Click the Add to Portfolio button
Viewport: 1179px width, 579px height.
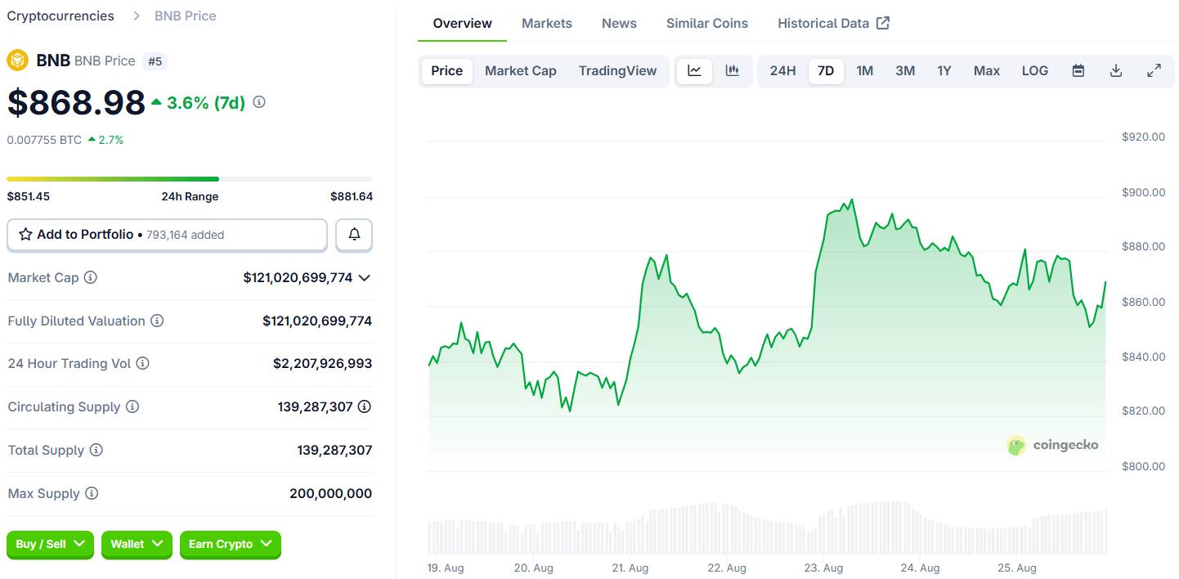(x=167, y=235)
